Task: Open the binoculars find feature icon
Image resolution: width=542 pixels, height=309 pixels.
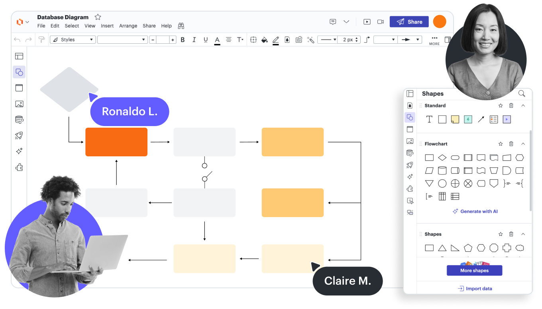Action: [x=181, y=26]
